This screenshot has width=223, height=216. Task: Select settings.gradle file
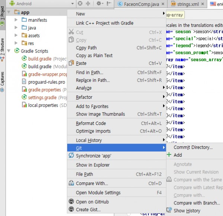pyautogui.click(x=44, y=97)
